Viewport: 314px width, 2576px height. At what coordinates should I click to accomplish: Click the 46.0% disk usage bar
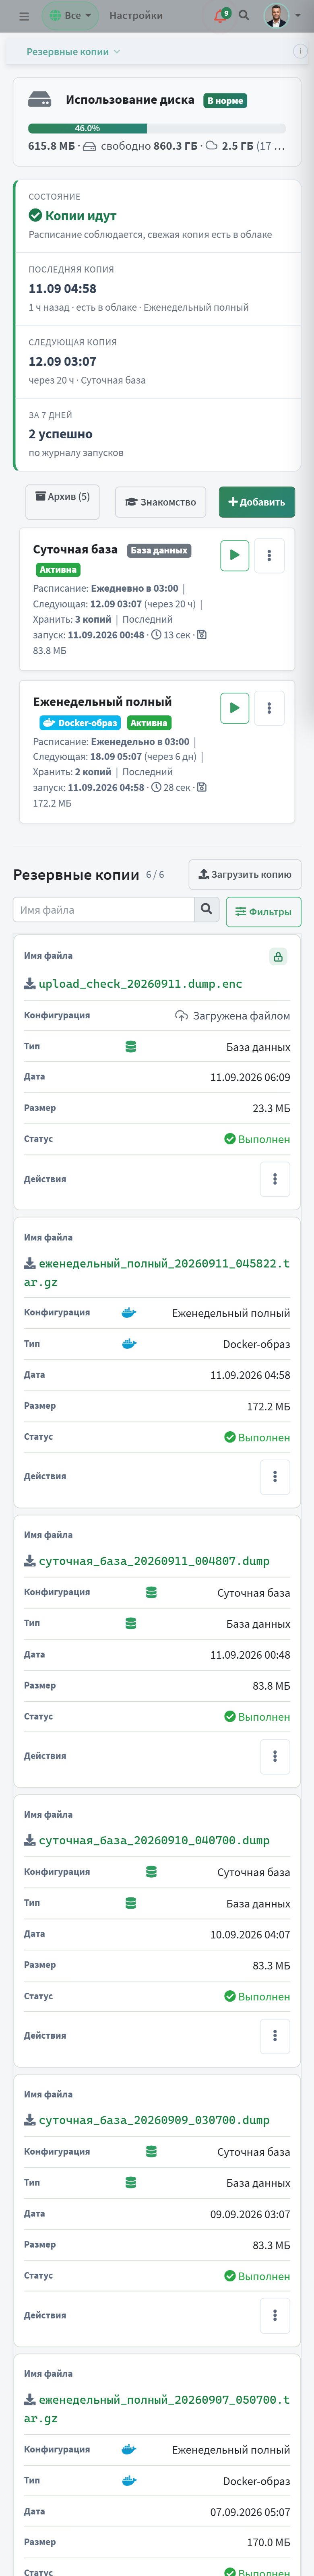pos(157,128)
